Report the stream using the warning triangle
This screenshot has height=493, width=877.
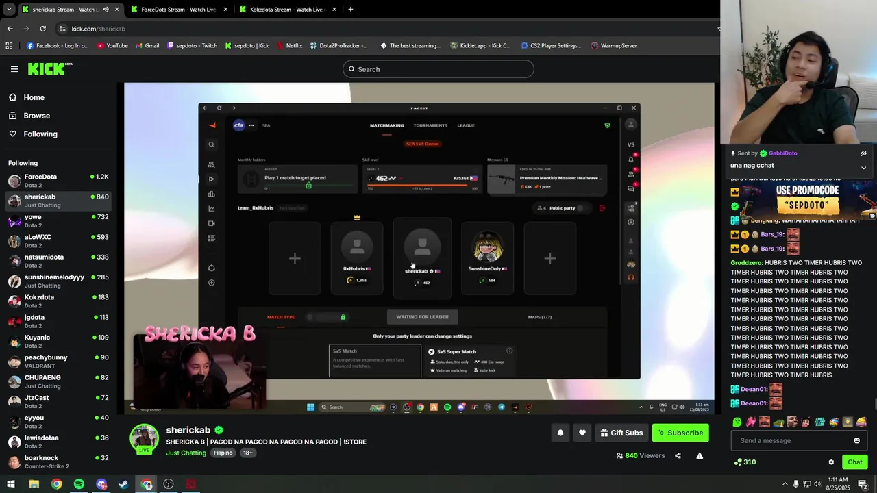(700, 455)
